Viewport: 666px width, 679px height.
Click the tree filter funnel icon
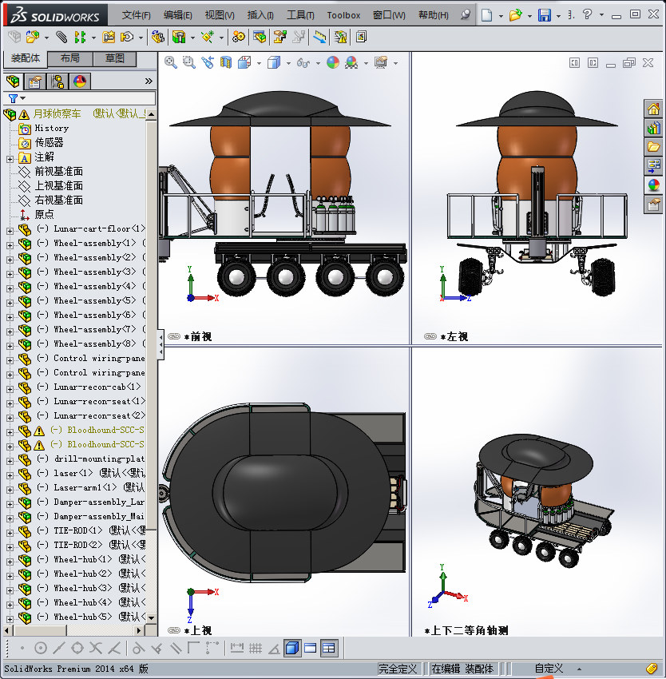tap(13, 98)
